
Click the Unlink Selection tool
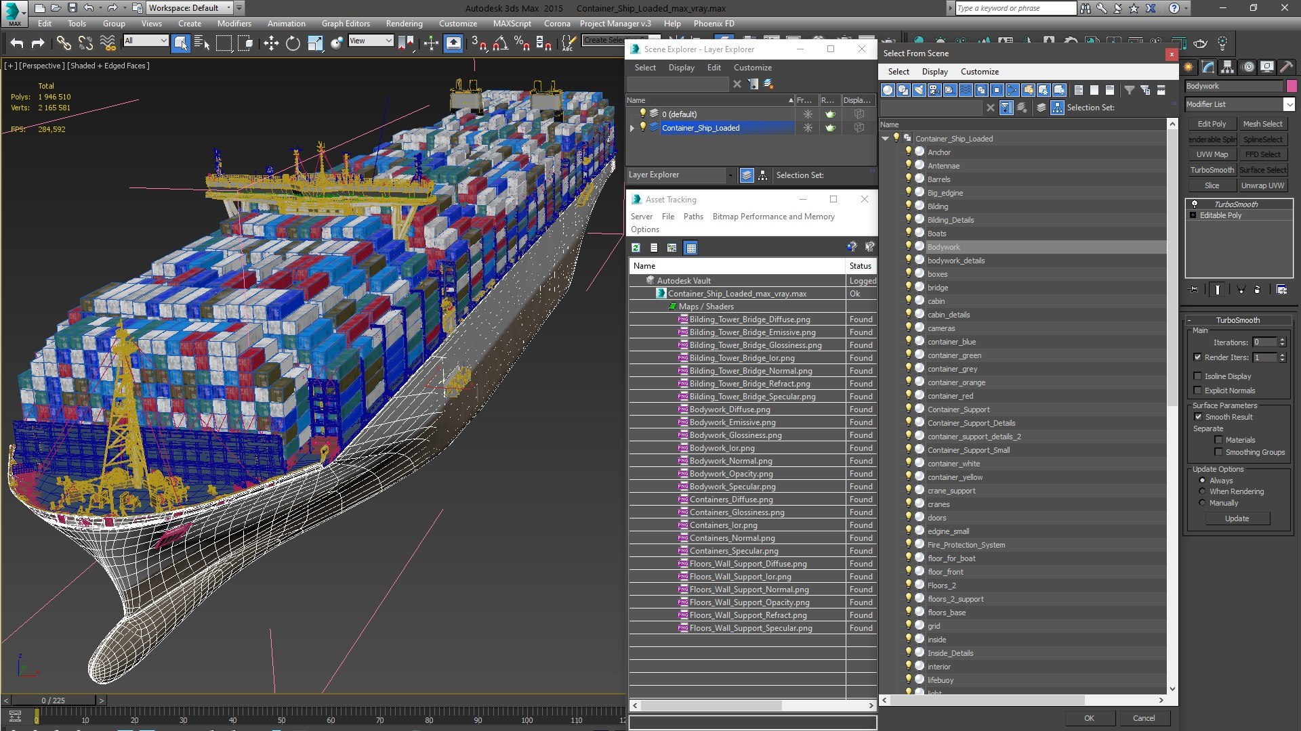85,43
